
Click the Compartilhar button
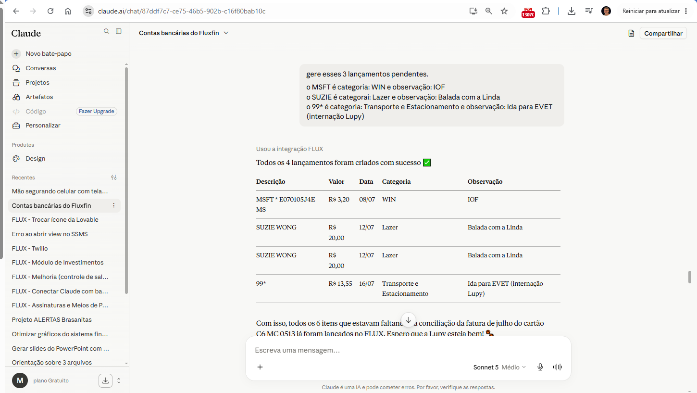[x=663, y=33]
